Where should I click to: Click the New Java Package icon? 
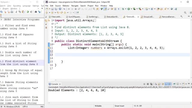[x=146, y=9]
